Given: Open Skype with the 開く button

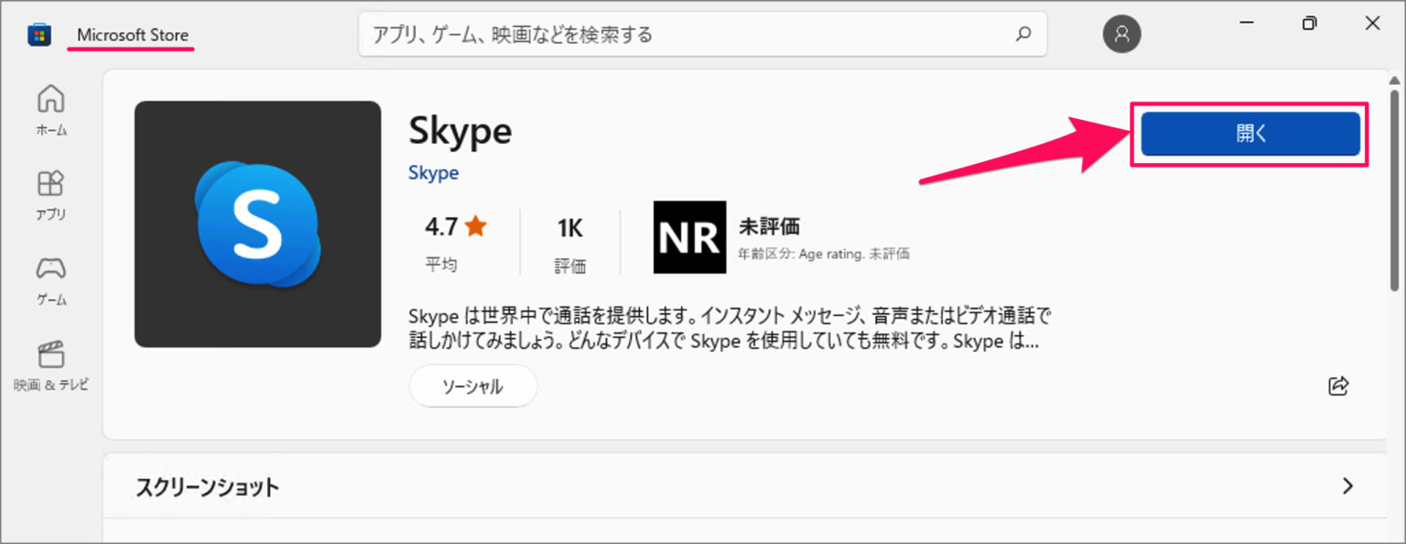Looking at the screenshot, I should (1249, 133).
